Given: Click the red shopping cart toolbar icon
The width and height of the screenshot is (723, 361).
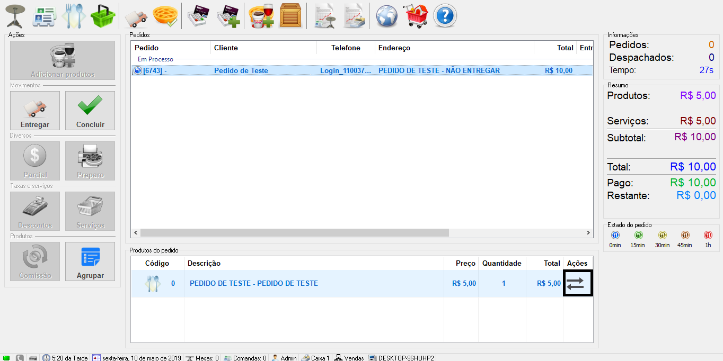Looking at the screenshot, I should (417, 16).
